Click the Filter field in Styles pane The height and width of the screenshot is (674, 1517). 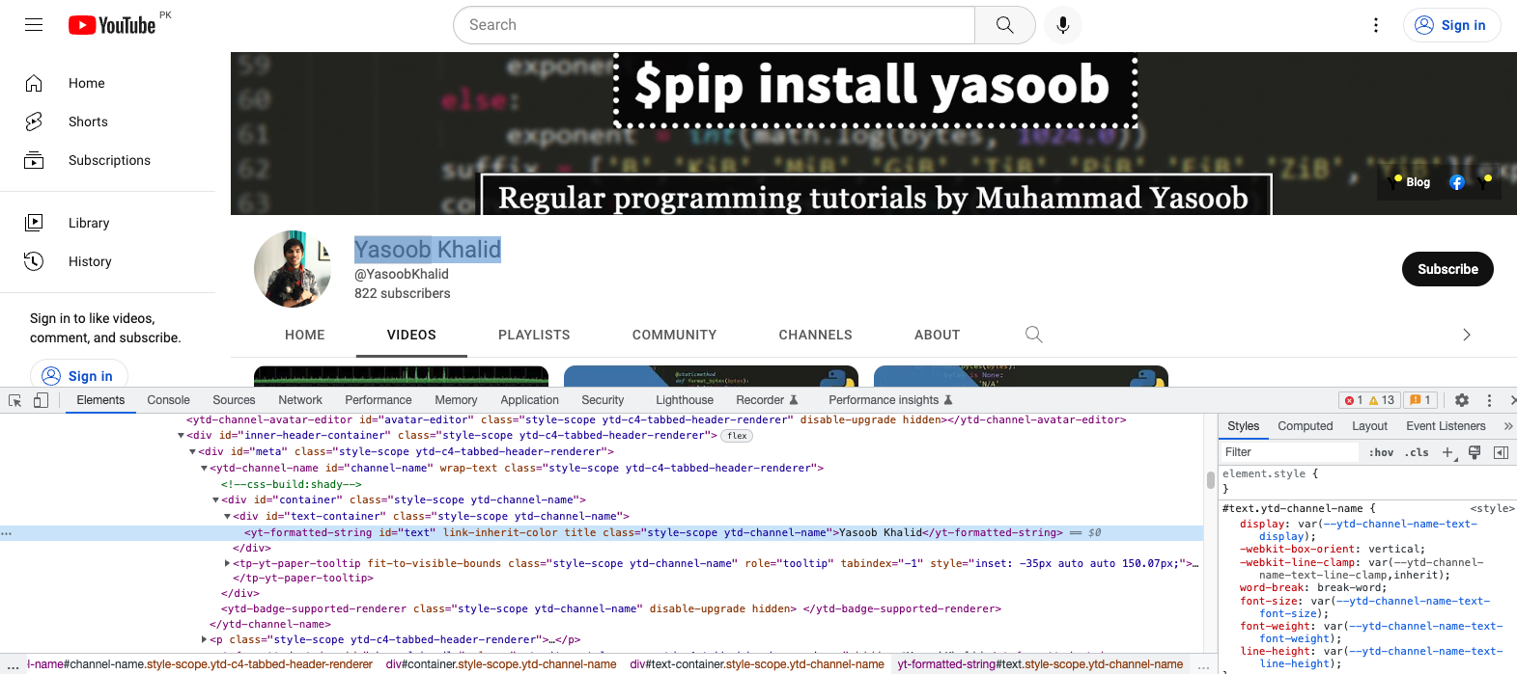[x=1289, y=452]
